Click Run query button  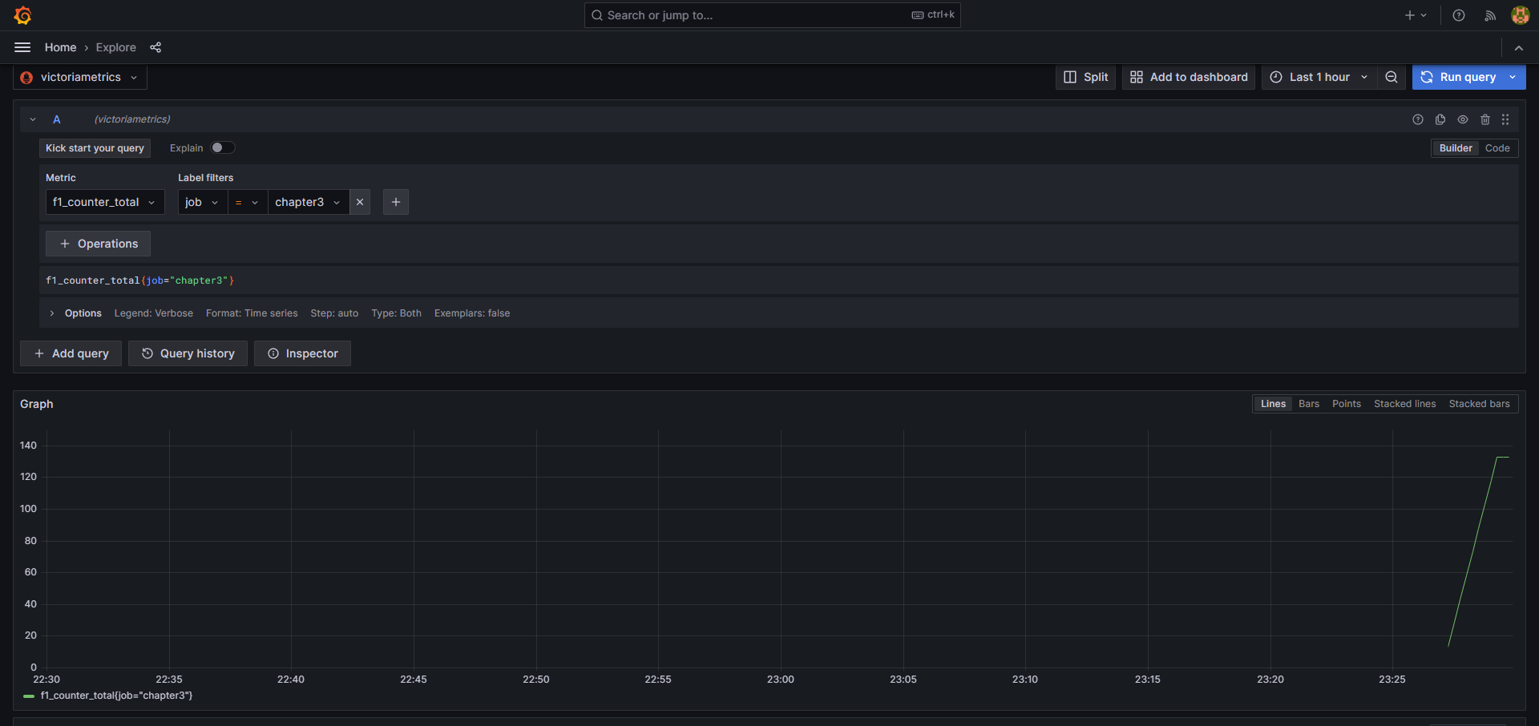[x=1458, y=77]
